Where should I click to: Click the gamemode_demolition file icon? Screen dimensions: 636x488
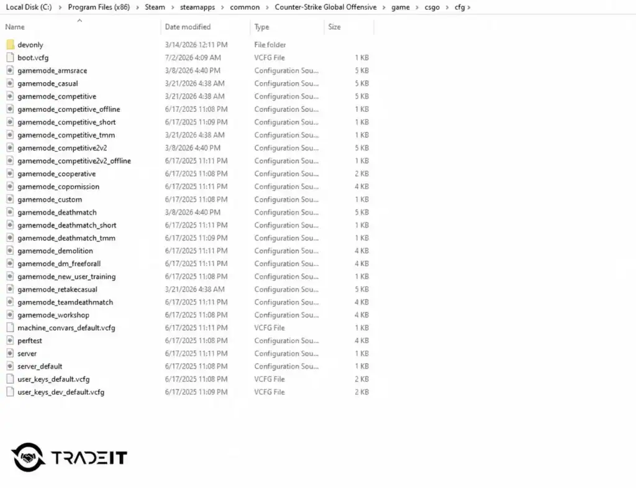coord(10,251)
